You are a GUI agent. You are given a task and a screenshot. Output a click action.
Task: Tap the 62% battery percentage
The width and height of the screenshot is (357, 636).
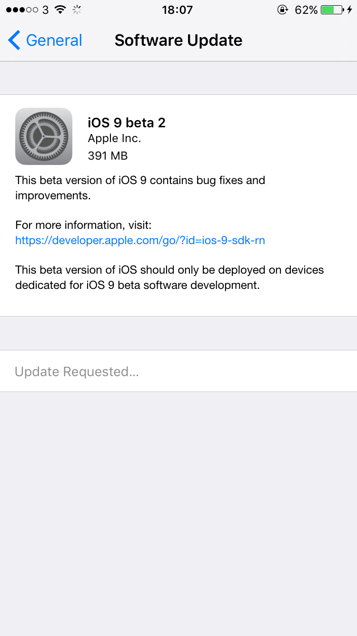point(306,10)
